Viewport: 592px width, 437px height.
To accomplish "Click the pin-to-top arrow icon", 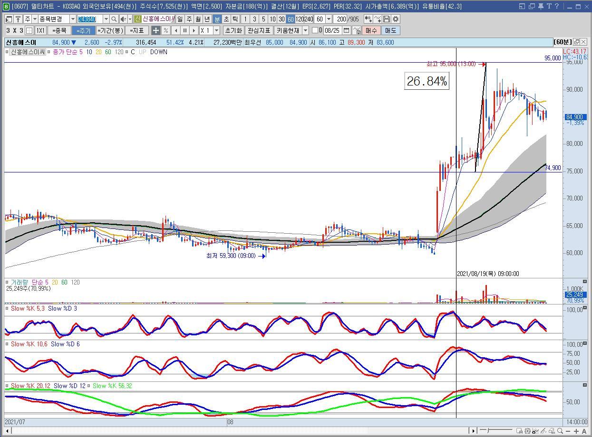I will coord(18,19).
